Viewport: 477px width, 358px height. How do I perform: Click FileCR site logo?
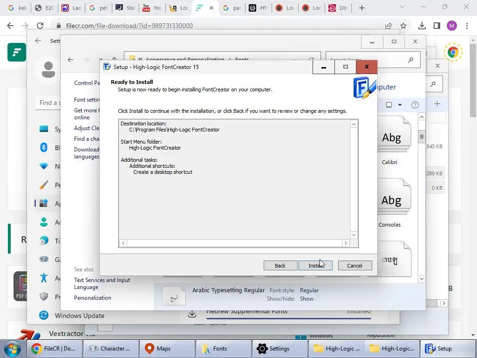[x=17, y=52]
